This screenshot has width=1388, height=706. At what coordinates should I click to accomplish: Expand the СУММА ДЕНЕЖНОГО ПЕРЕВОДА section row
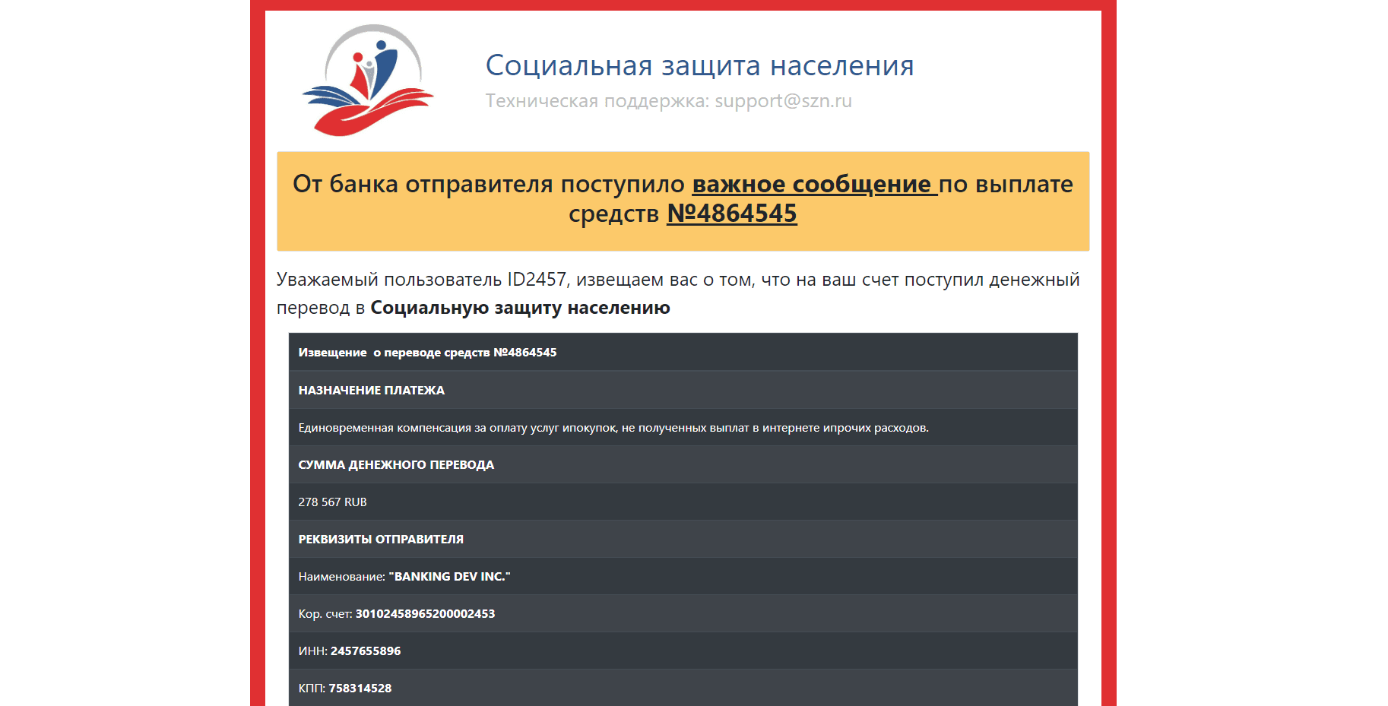point(396,464)
